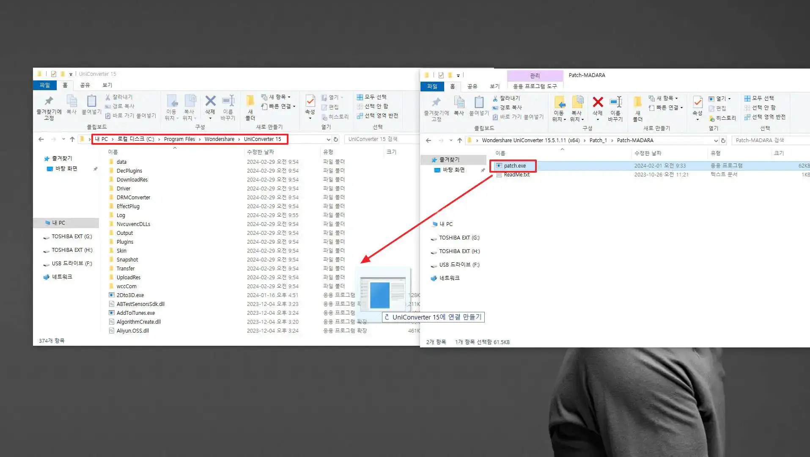Click Refresh button in UniConverter 15 address bar
The image size is (810, 457).
tap(336, 139)
